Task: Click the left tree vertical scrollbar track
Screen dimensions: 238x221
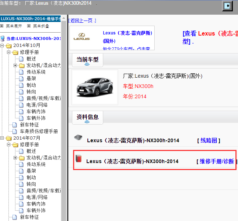Action: point(64,121)
